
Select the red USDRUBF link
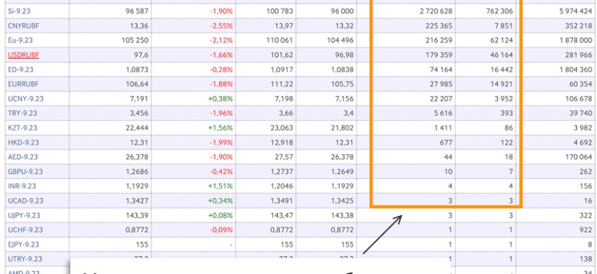[24, 55]
